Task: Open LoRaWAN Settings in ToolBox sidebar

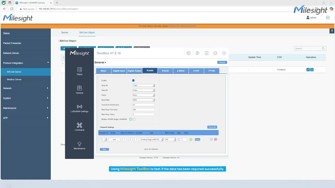Action: point(80,108)
